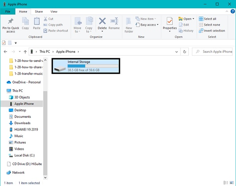Open 3D Objects in sidebar
This screenshot has height=186, width=236.
[x=19, y=97]
